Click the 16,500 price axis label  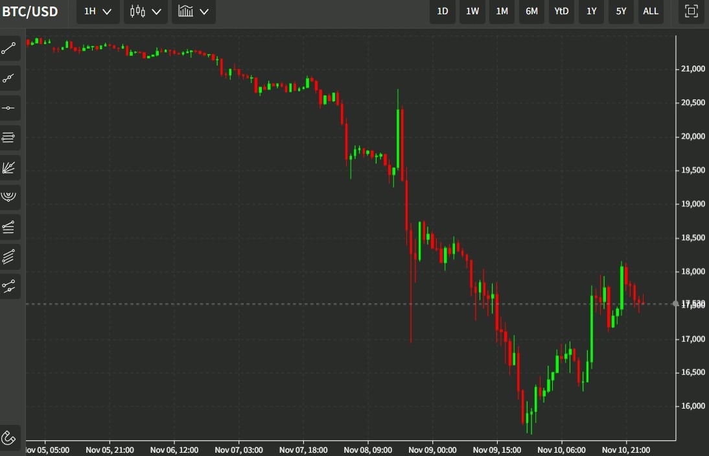click(x=693, y=372)
